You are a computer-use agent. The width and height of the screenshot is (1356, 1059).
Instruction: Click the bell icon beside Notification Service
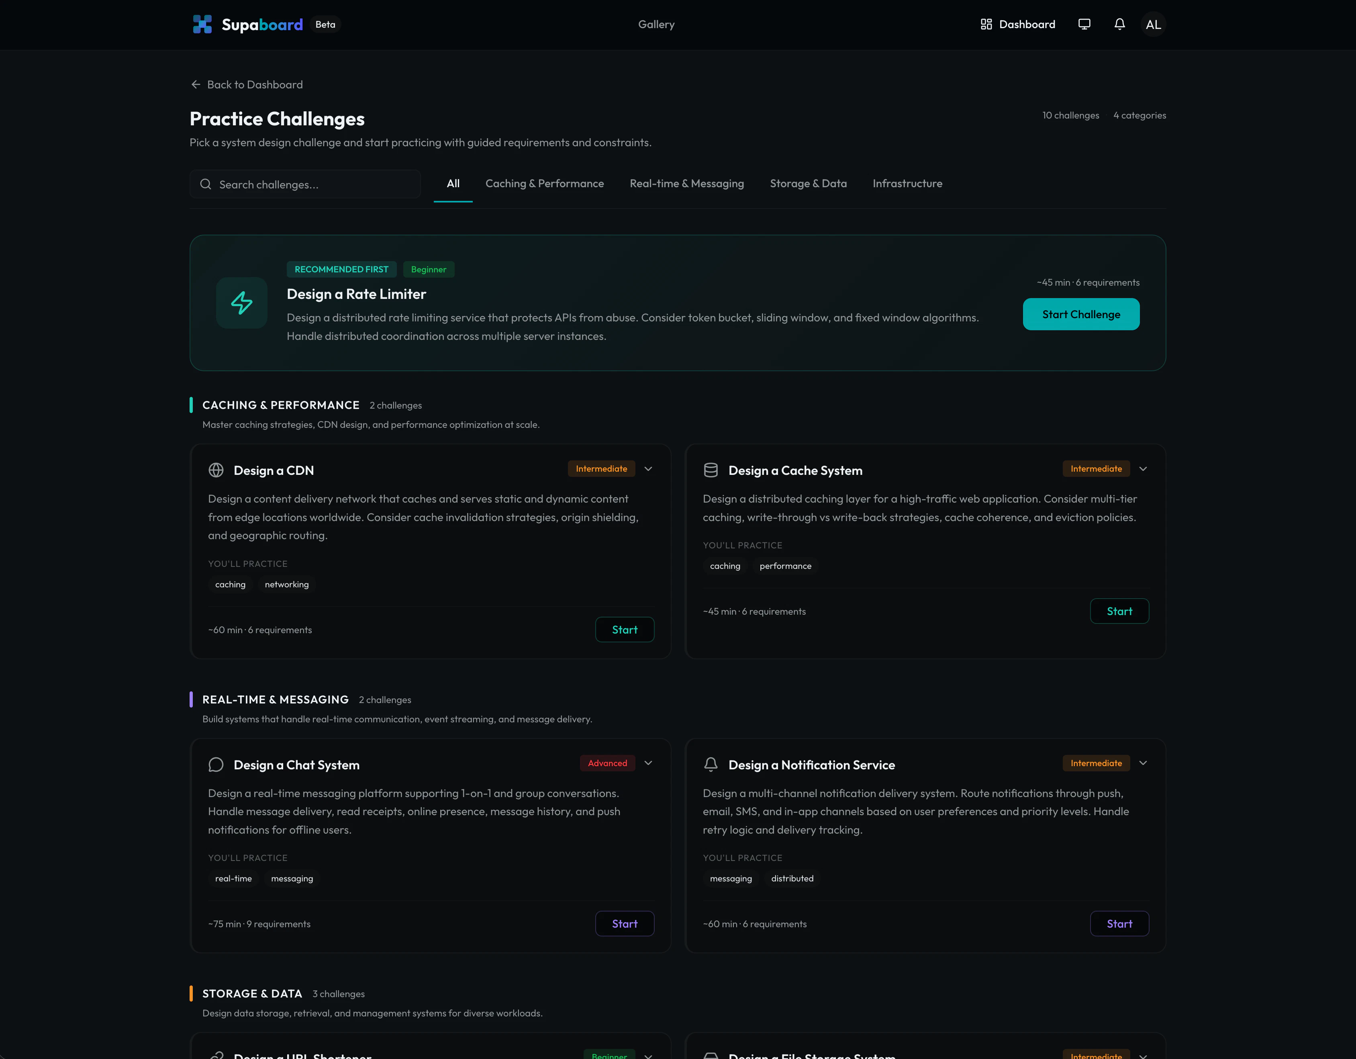(x=710, y=765)
